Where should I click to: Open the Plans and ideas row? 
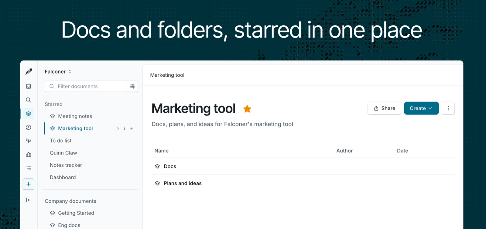[x=303, y=183]
